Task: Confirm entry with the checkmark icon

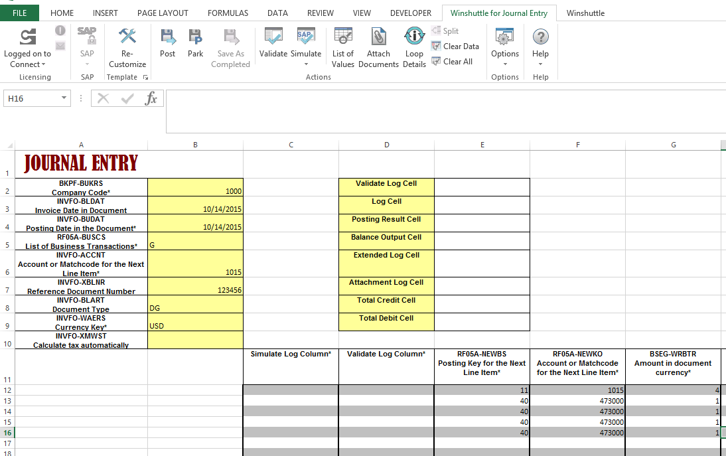Action: click(127, 98)
